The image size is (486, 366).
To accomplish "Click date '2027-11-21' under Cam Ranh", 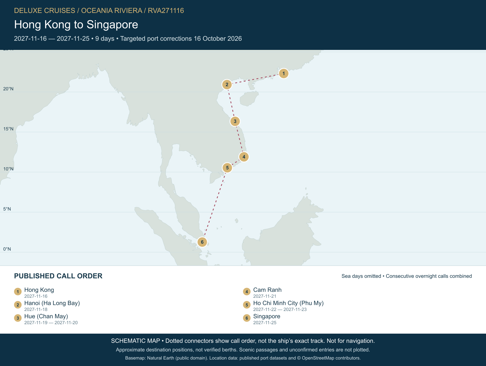I will point(265,296).
